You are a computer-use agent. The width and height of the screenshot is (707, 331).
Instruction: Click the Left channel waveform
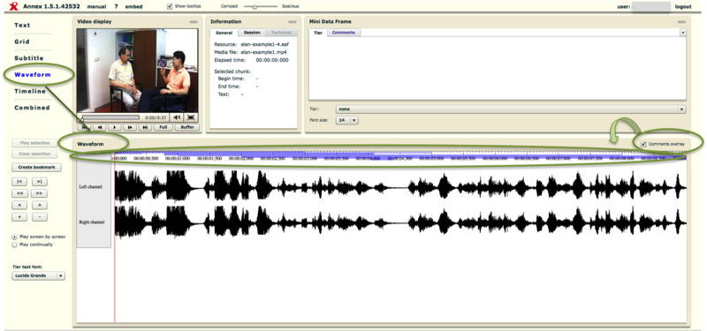click(400, 186)
